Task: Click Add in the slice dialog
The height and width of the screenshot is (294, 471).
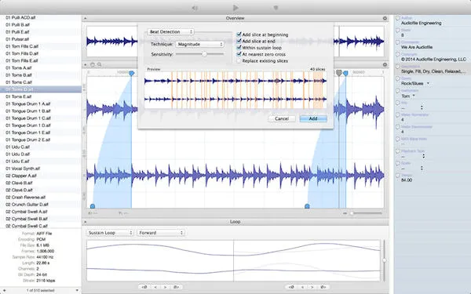Action: 313,119
